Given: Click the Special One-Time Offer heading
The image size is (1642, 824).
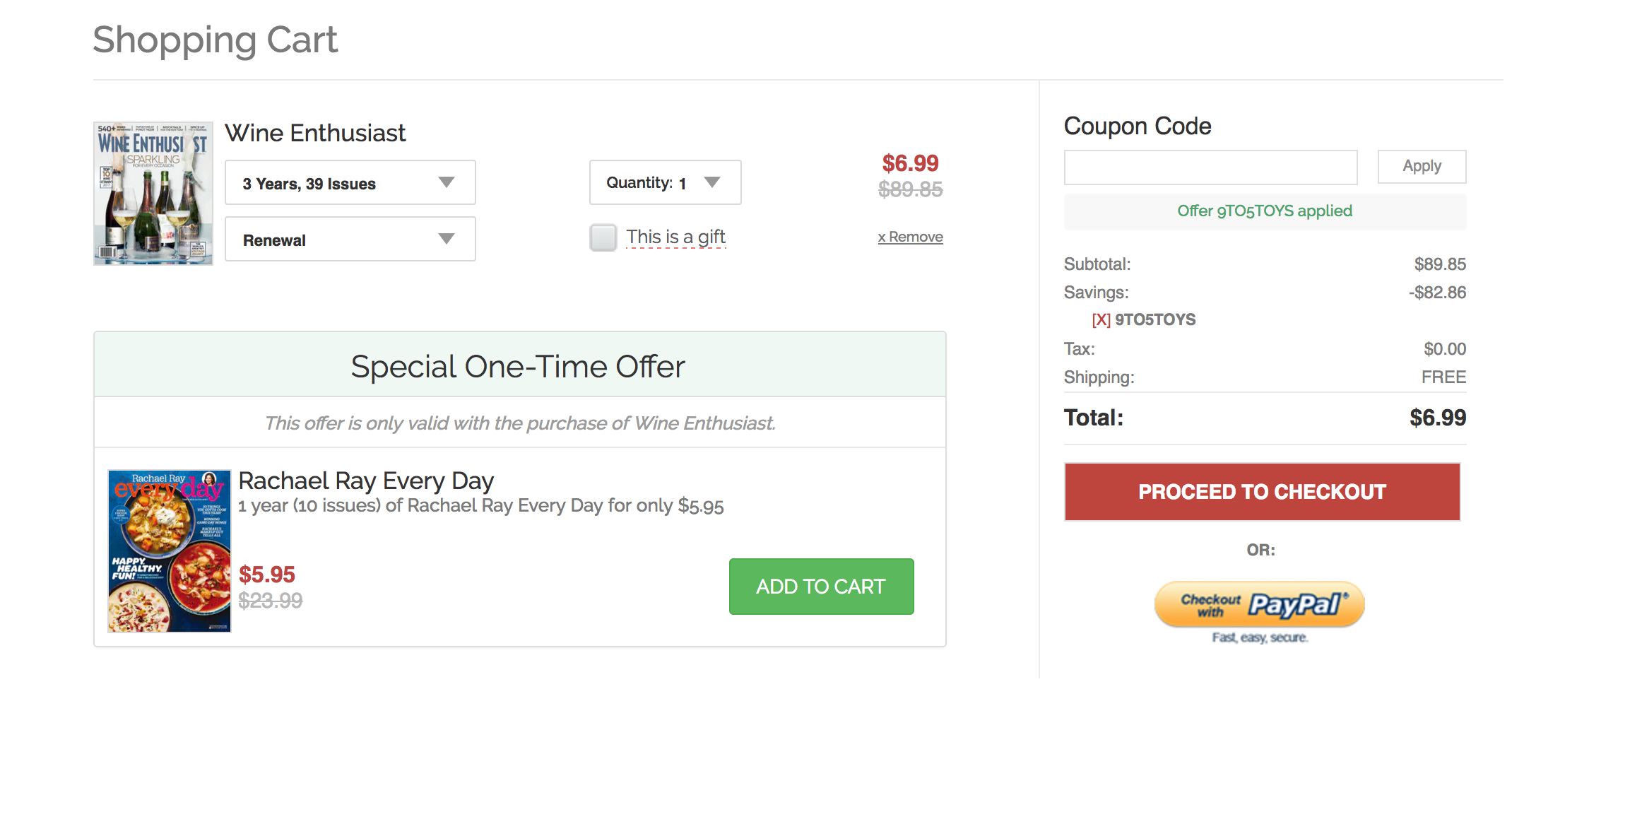Looking at the screenshot, I should tap(518, 367).
